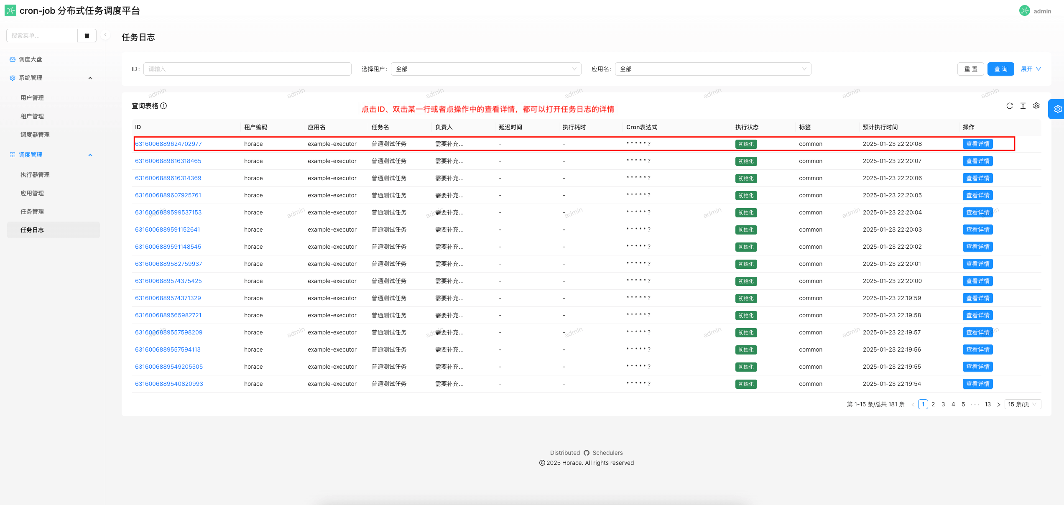The height and width of the screenshot is (505, 1064).
Task: Go to page 13
Action: tap(988, 404)
